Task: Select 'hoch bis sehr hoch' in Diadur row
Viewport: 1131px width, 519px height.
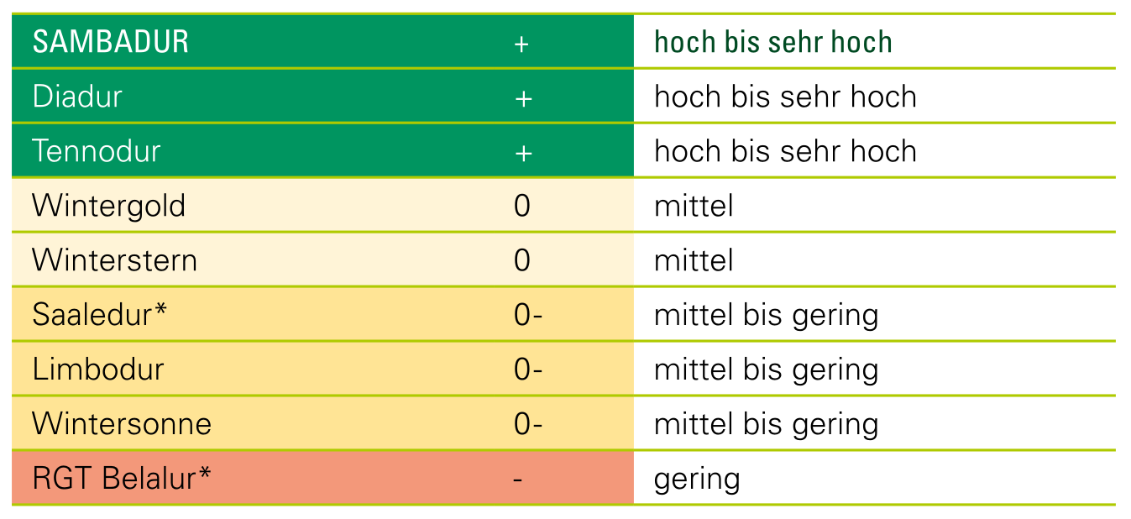Action: click(x=785, y=97)
